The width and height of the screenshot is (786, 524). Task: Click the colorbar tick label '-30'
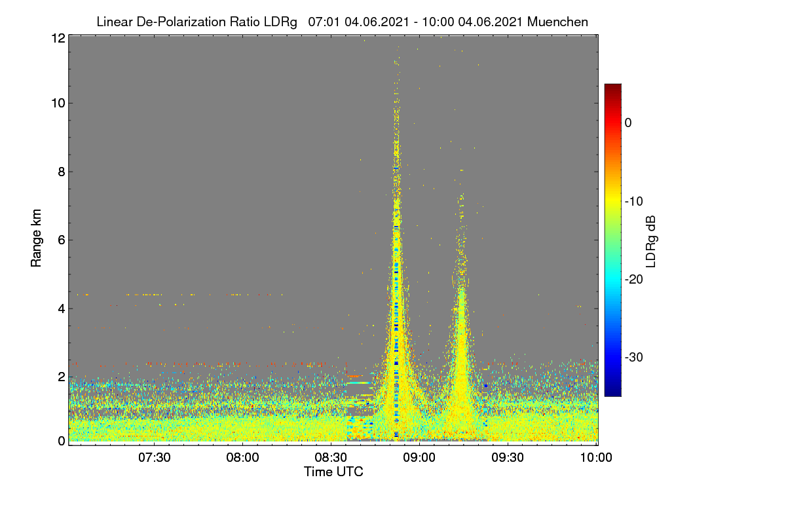point(635,357)
